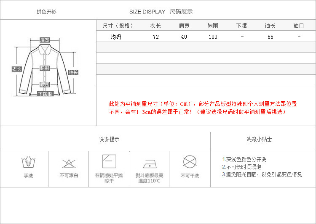Click tip 2.不可长时间浸泡

(242, 167)
